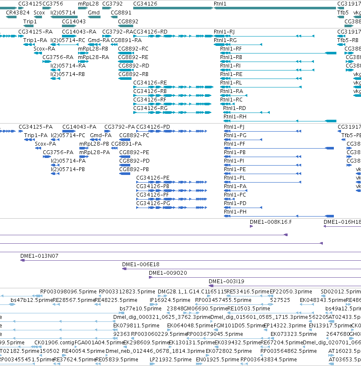This screenshot has width=361, height=366.
Task: Select the EN01925.5prime EST label
Action: coord(217,360)
